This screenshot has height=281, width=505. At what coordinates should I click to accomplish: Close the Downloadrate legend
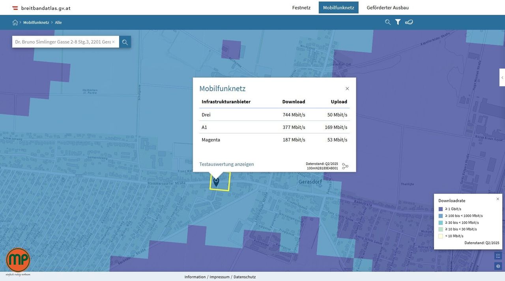498,199
